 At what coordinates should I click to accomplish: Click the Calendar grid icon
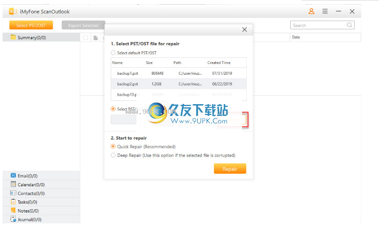(x=13, y=184)
